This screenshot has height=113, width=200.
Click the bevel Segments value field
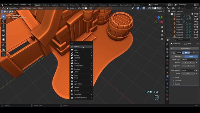[x=188, y=66]
